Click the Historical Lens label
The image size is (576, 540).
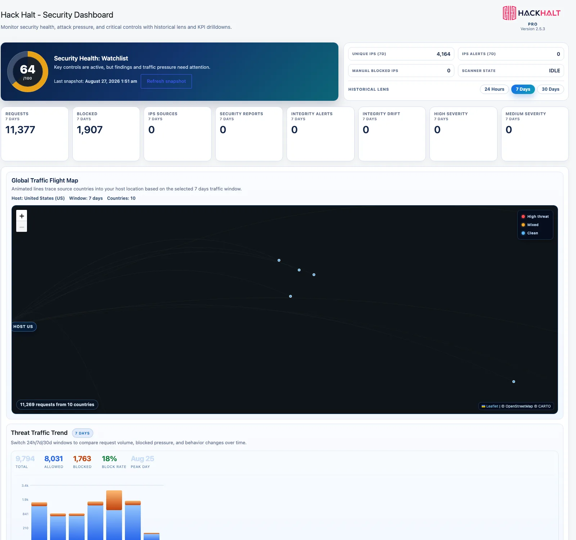(369, 89)
